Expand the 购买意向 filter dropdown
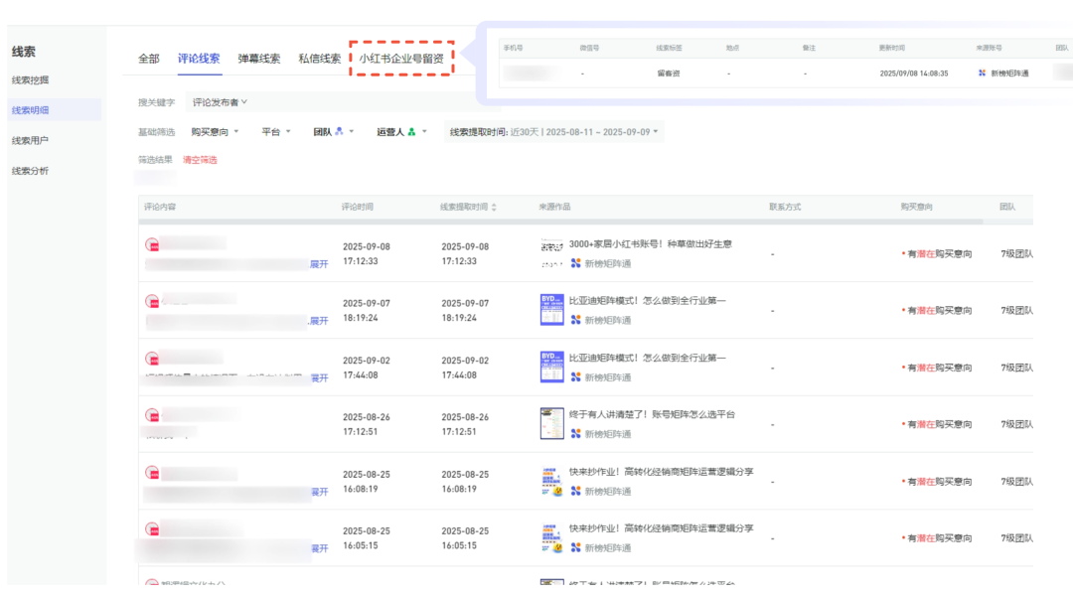 click(x=214, y=132)
